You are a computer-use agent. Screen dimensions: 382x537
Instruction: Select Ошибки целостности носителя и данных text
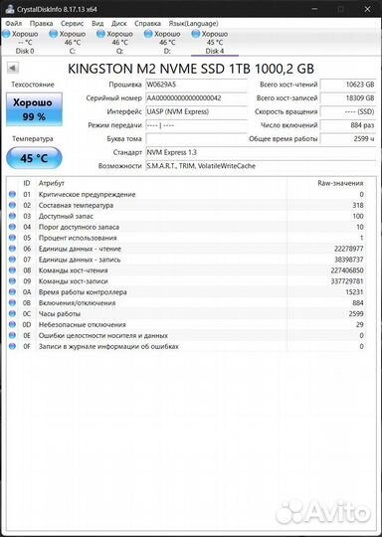103,336
